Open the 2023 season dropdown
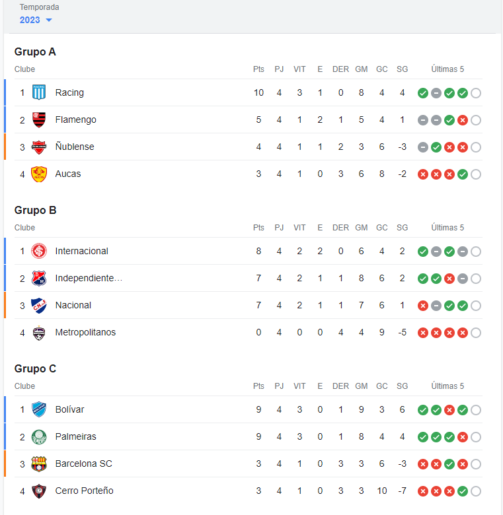The width and height of the screenshot is (503, 515). click(x=36, y=20)
